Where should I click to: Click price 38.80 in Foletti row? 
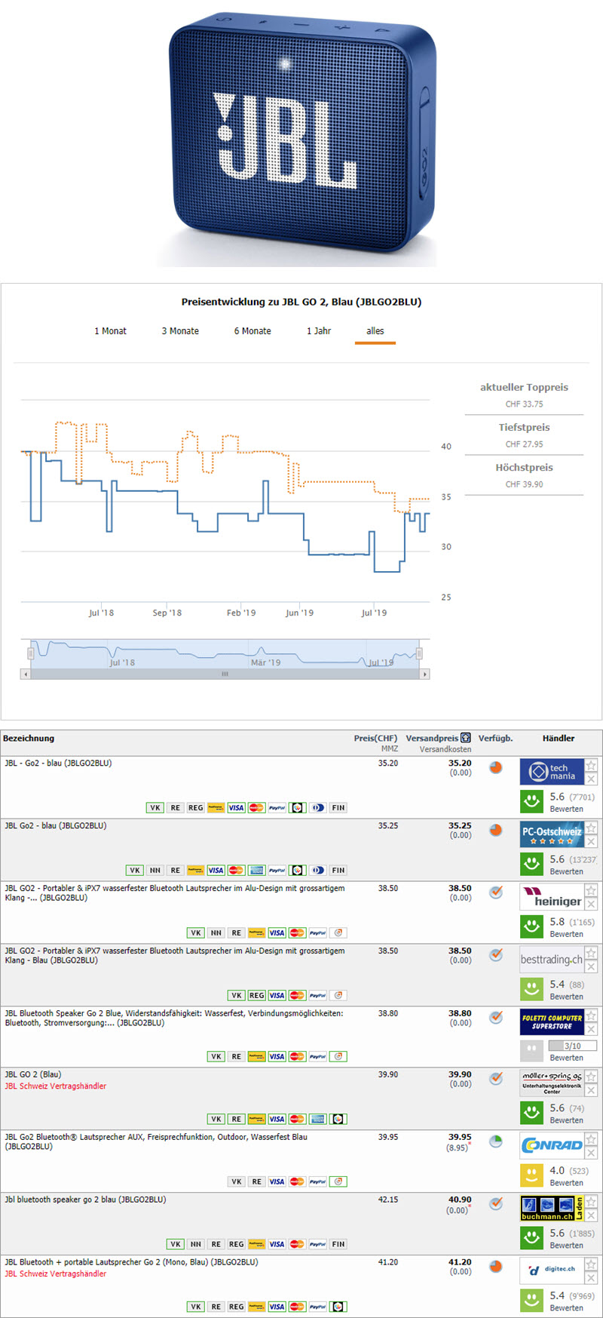388,1014
